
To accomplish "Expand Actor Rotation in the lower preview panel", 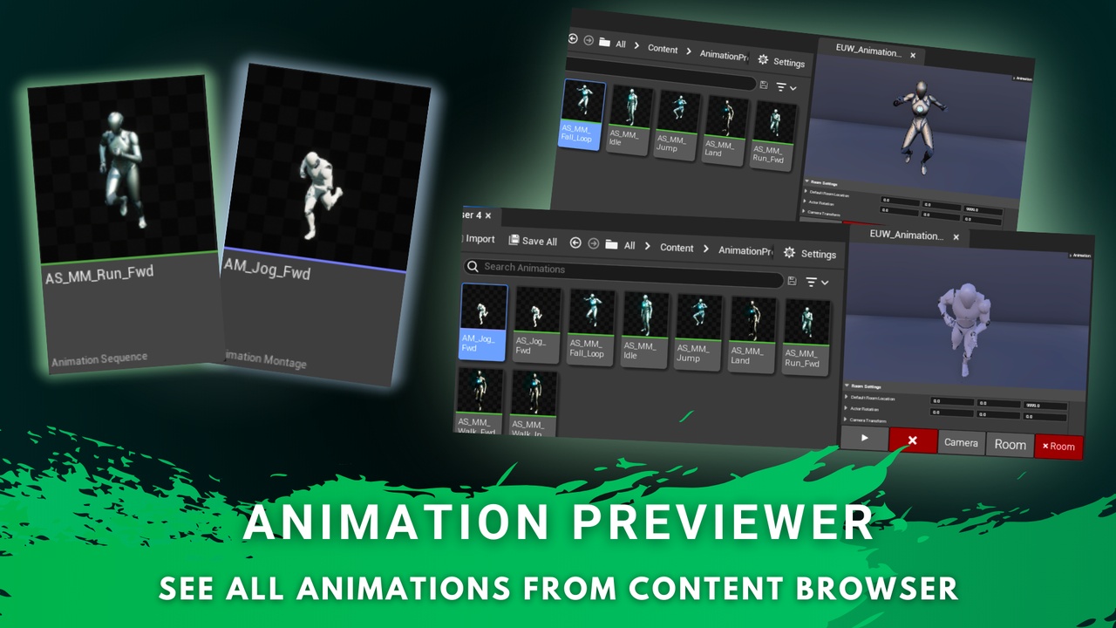I will (847, 408).
